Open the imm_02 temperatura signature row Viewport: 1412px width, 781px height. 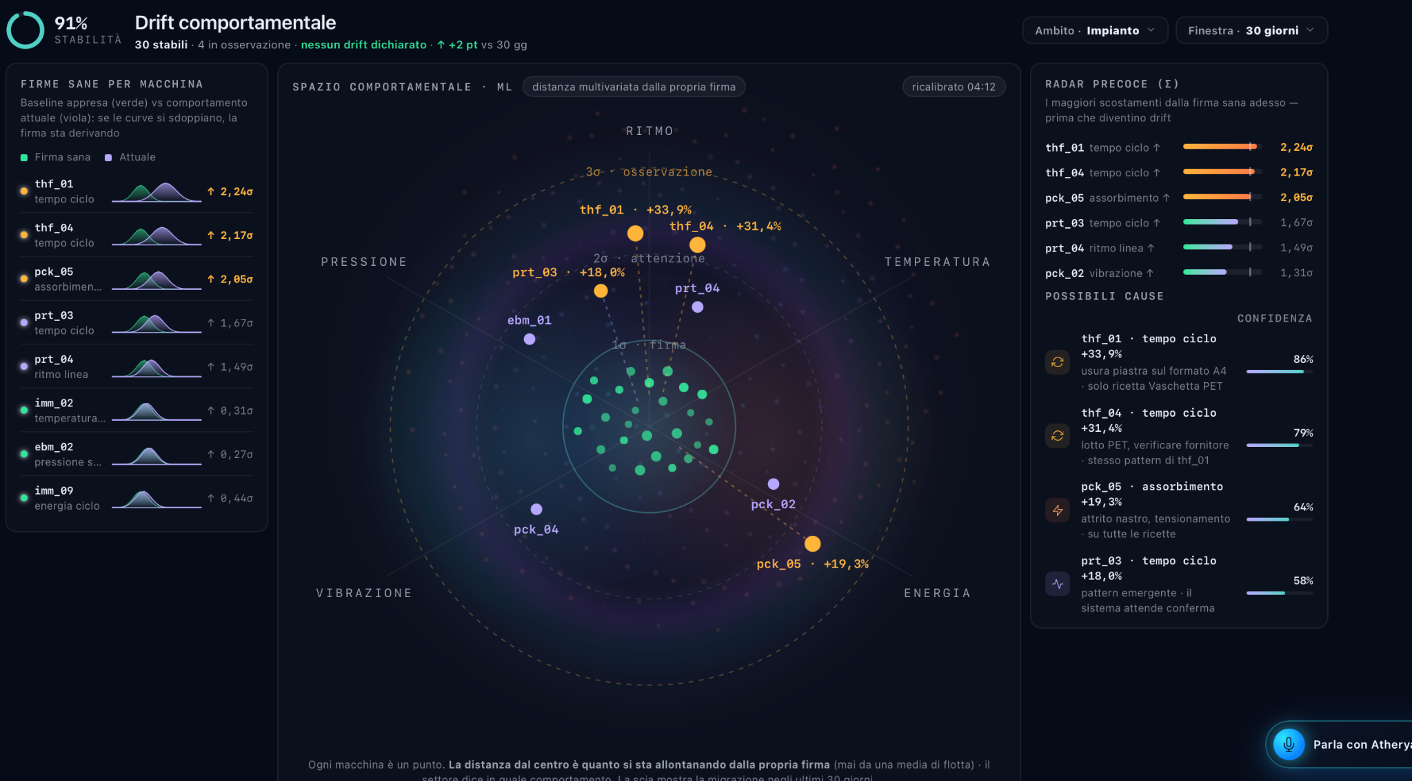coord(137,410)
